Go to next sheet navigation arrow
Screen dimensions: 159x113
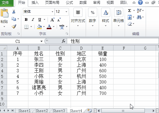(x=8, y=111)
